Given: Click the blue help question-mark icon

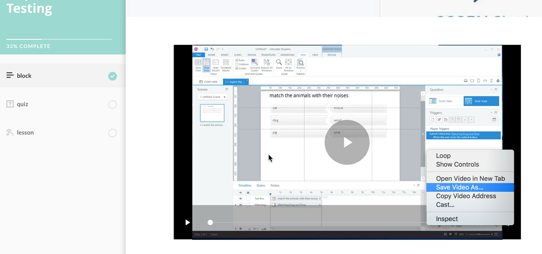Looking at the screenshot, I should 499,55.
